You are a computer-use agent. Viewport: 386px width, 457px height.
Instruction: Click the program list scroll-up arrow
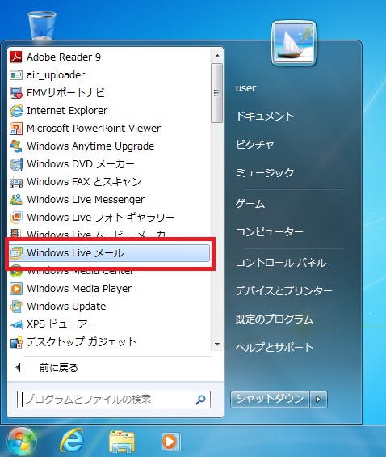pos(217,56)
